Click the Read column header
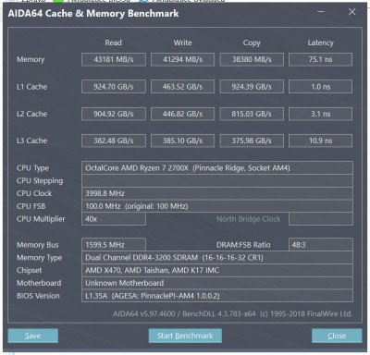The image size is (370, 355). [x=113, y=43]
